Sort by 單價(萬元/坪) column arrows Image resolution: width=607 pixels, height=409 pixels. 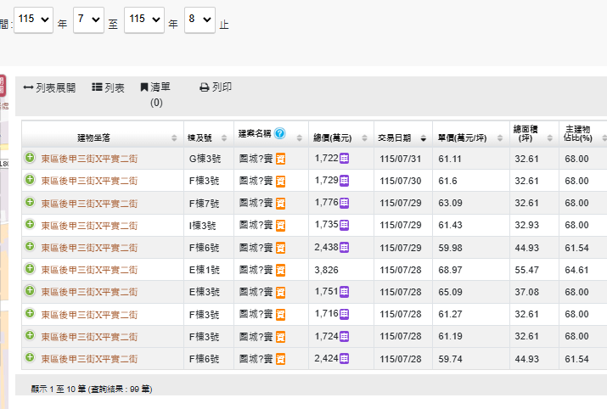tap(500, 138)
